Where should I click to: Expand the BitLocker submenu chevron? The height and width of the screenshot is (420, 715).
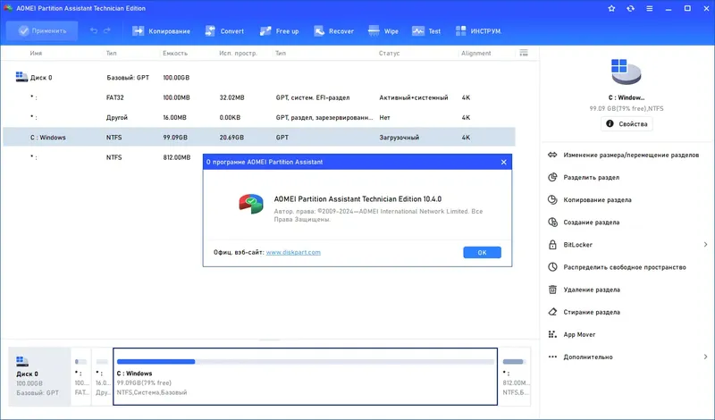(x=705, y=245)
